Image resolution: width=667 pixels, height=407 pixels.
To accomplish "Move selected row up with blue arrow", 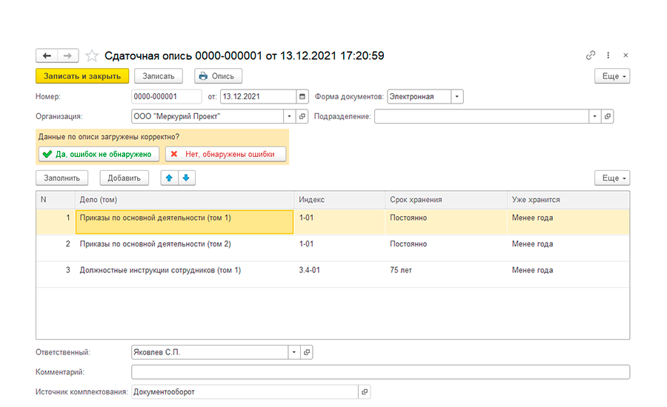I will click(169, 178).
